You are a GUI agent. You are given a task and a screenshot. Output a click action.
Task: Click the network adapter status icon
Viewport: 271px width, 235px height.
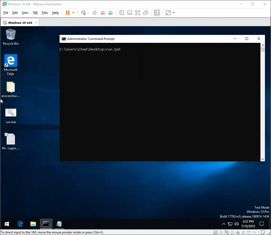point(227,233)
